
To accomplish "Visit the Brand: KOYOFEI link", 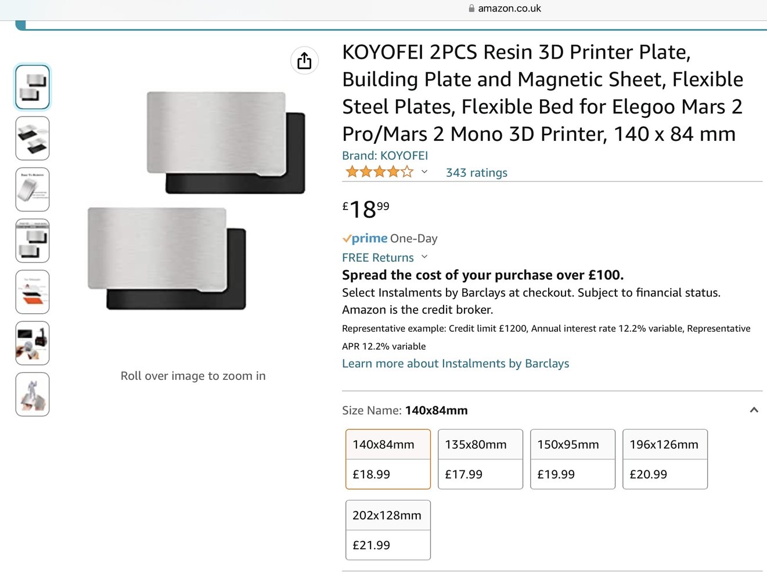I will (x=385, y=155).
